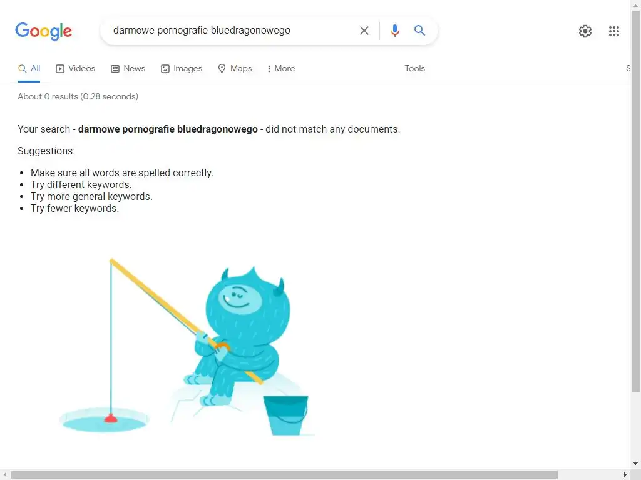Open Google apps grid icon
641x480 pixels.
coord(613,31)
